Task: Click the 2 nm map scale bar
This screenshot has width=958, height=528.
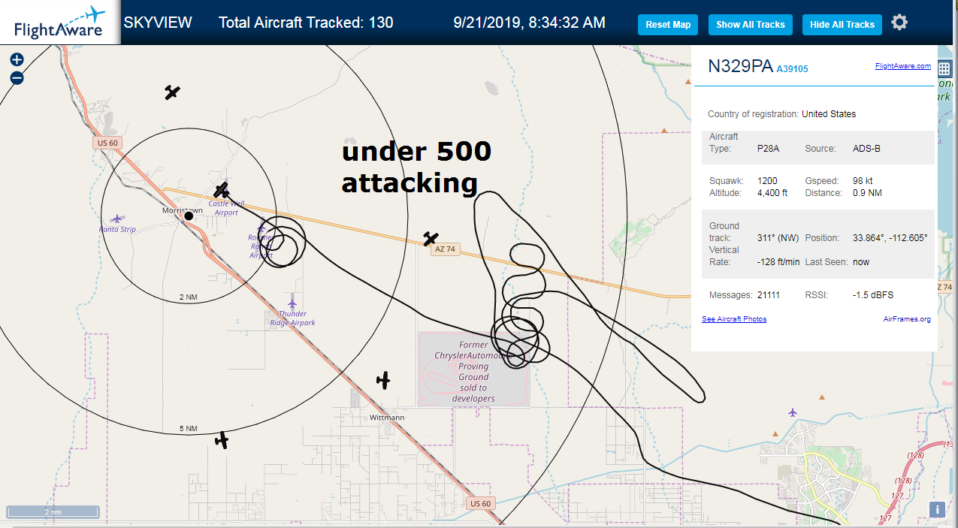Action: coord(53,511)
